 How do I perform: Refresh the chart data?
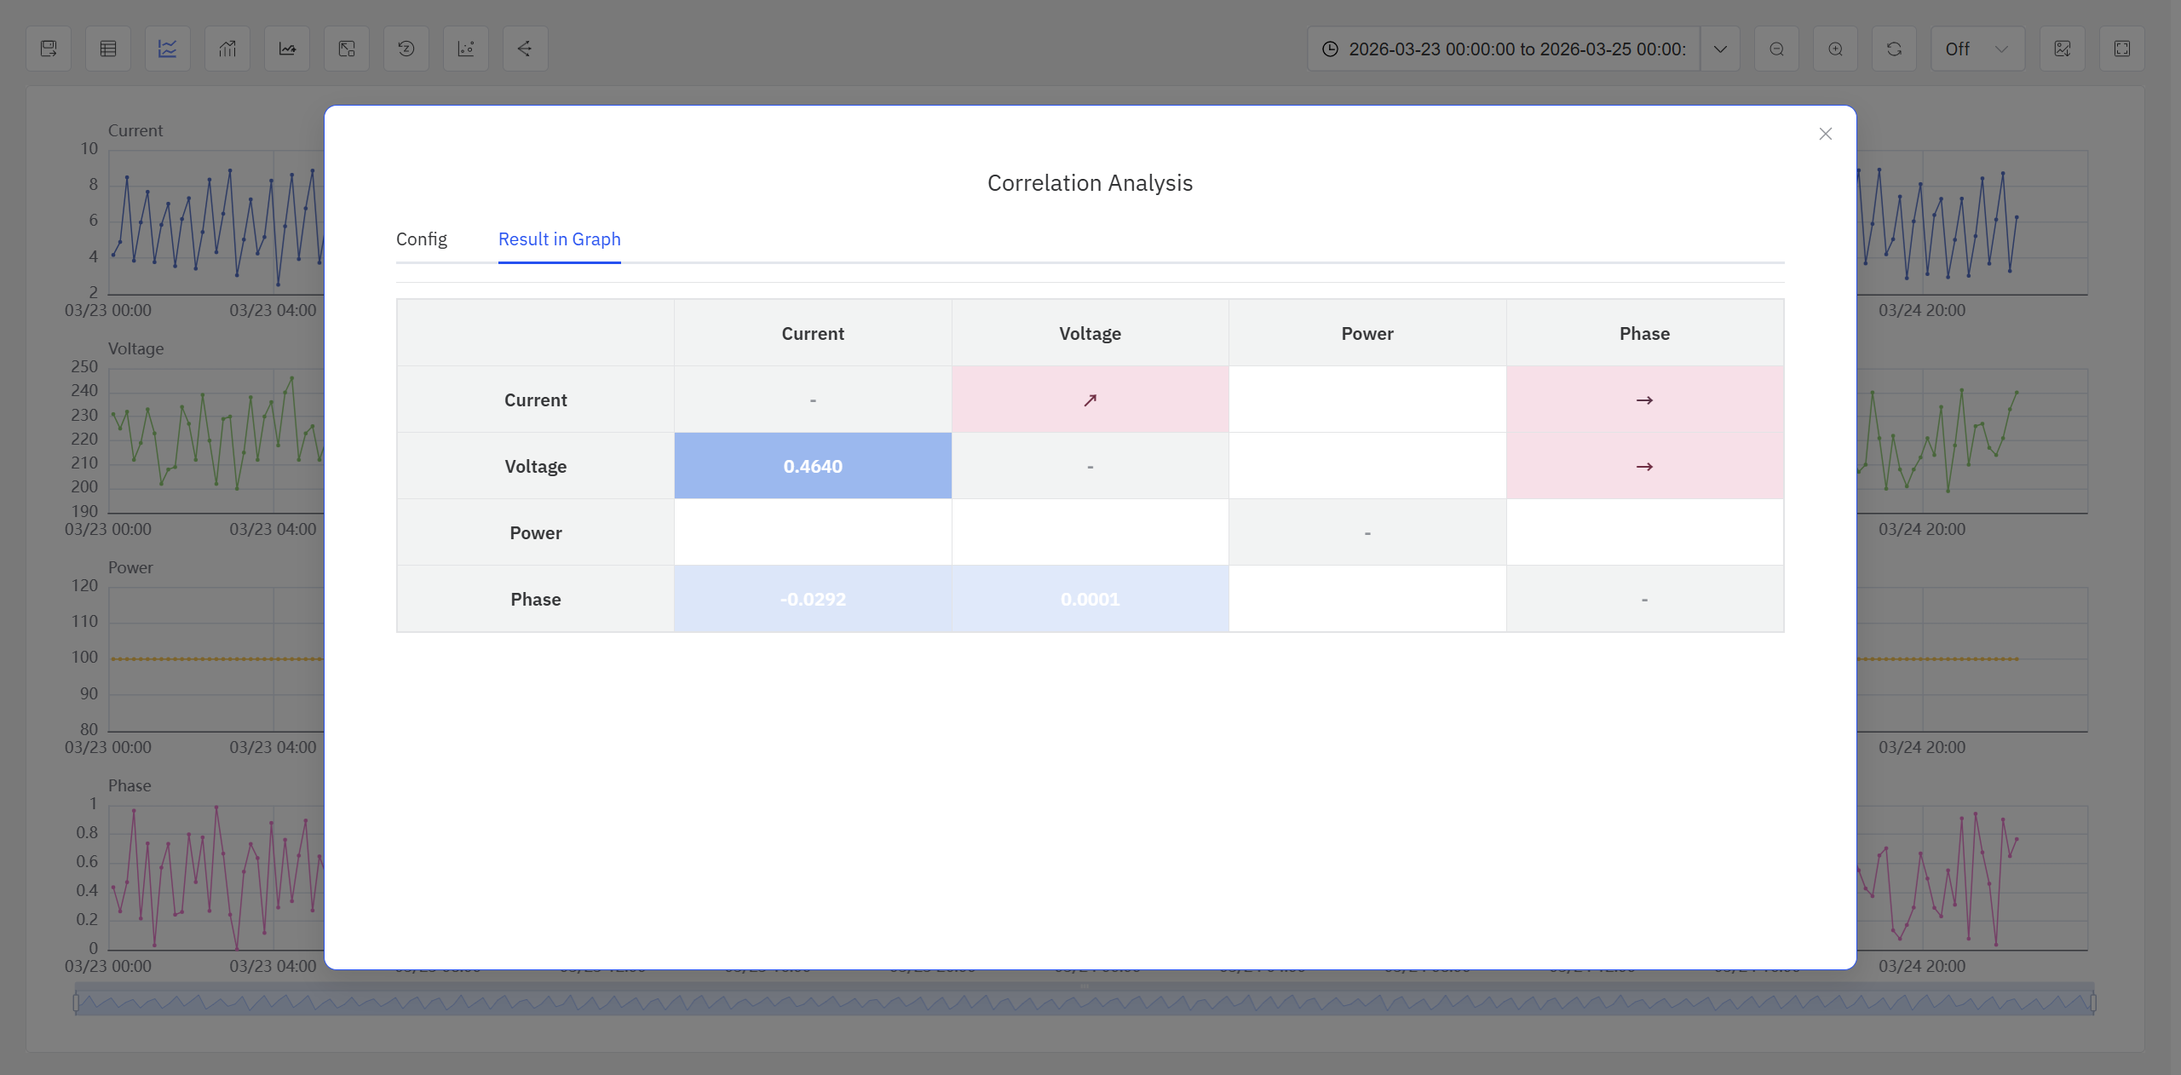coord(1895,49)
